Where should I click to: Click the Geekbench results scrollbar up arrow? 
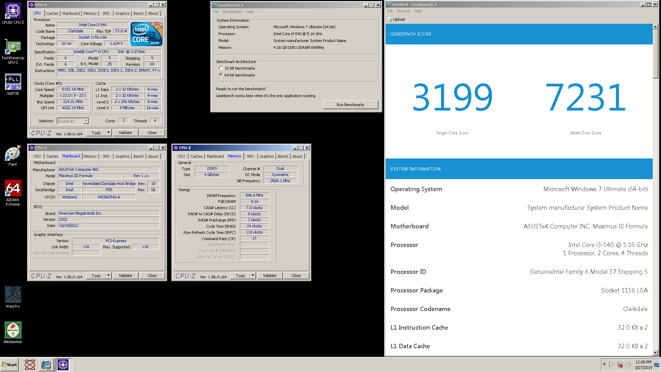click(655, 27)
